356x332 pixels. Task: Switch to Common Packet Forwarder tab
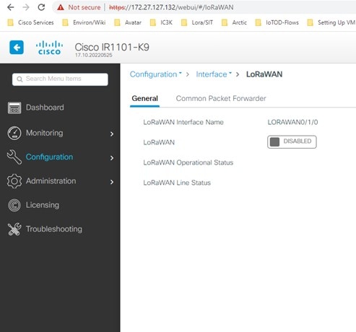(221, 98)
